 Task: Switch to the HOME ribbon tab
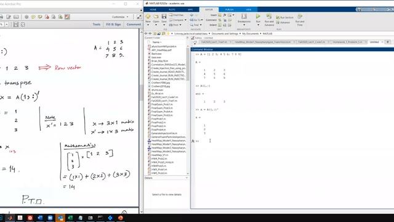tap(153, 10)
